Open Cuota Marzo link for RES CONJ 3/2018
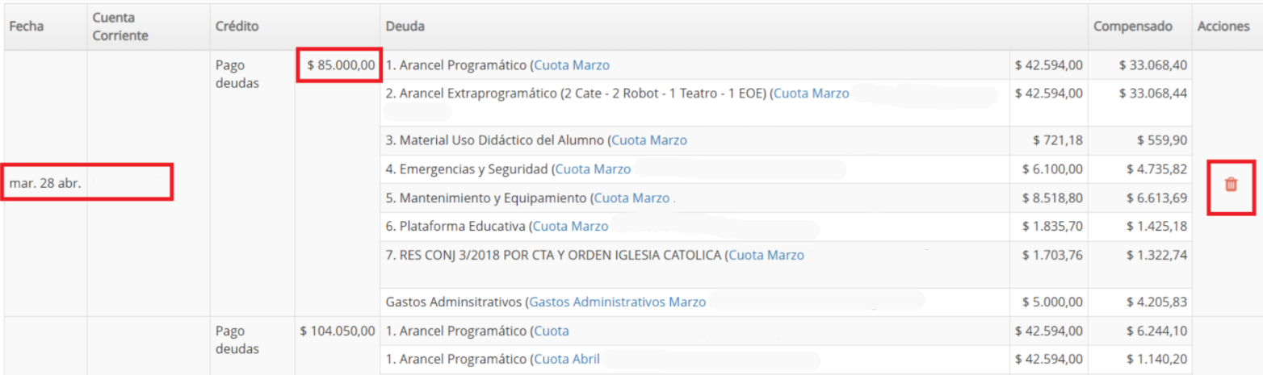Image resolution: width=1263 pixels, height=375 pixels. pyautogui.click(x=766, y=256)
